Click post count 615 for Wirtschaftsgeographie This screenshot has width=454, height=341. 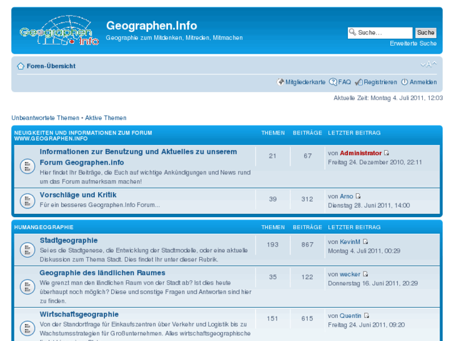tap(307, 318)
